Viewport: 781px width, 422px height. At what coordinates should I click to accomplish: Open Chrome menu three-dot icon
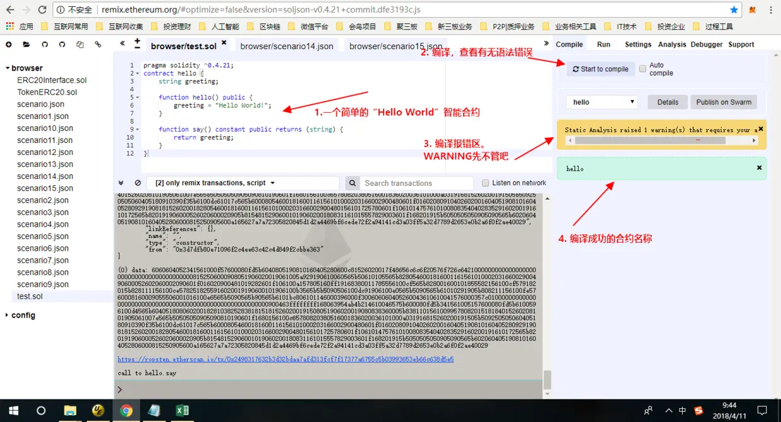click(772, 10)
